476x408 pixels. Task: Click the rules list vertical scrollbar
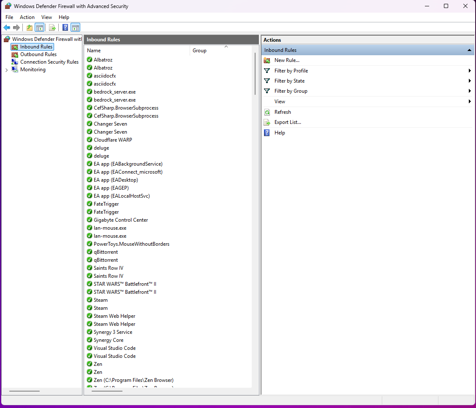pyautogui.click(x=255, y=74)
